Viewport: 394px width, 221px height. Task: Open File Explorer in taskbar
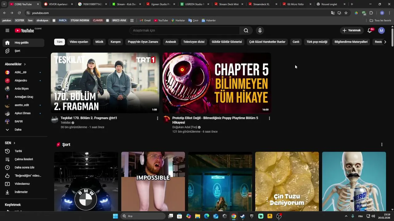[x=198, y=216]
